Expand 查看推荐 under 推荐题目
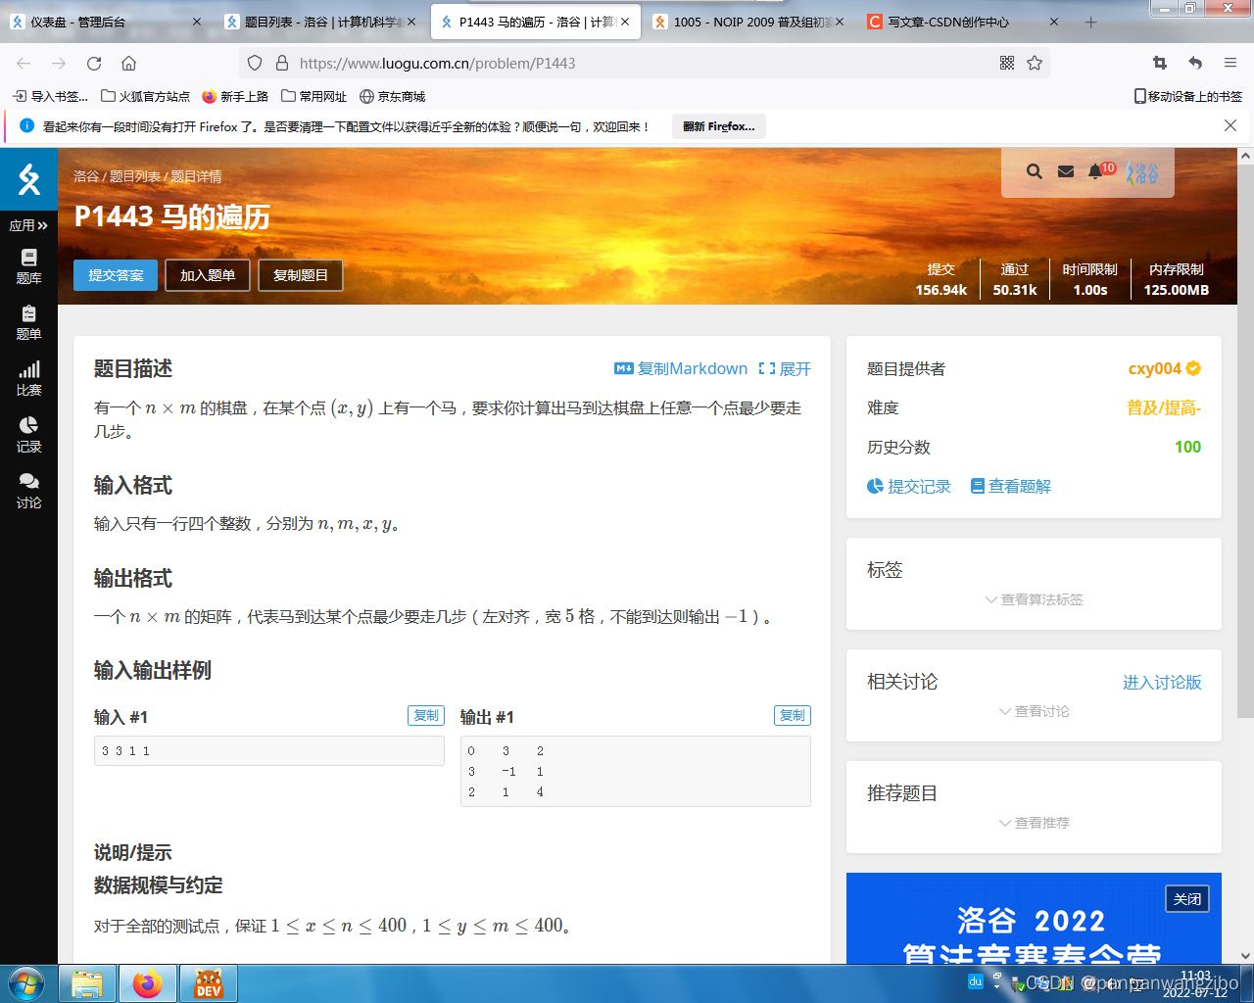The height and width of the screenshot is (1003, 1254). tap(1034, 823)
